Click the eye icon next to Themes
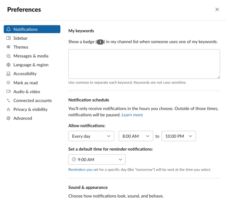This screenshot has width=226, height=198. (8, 47)
